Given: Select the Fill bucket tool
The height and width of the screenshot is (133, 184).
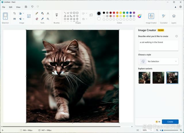Looking at the screenshot, I should 42,13.
